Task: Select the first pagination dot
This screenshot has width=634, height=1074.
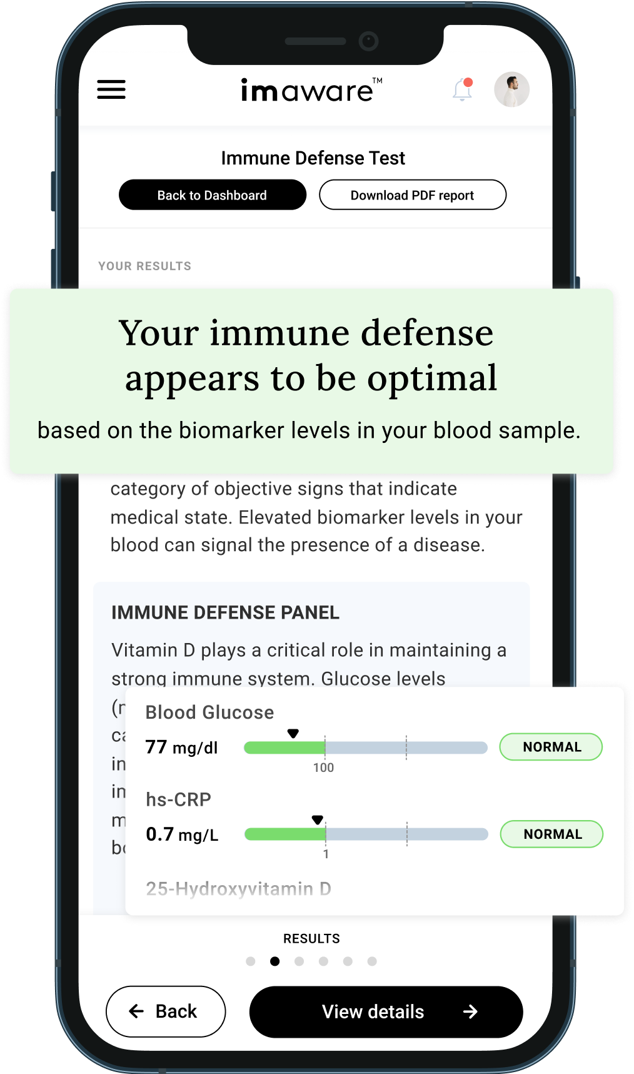Action: 251,962
